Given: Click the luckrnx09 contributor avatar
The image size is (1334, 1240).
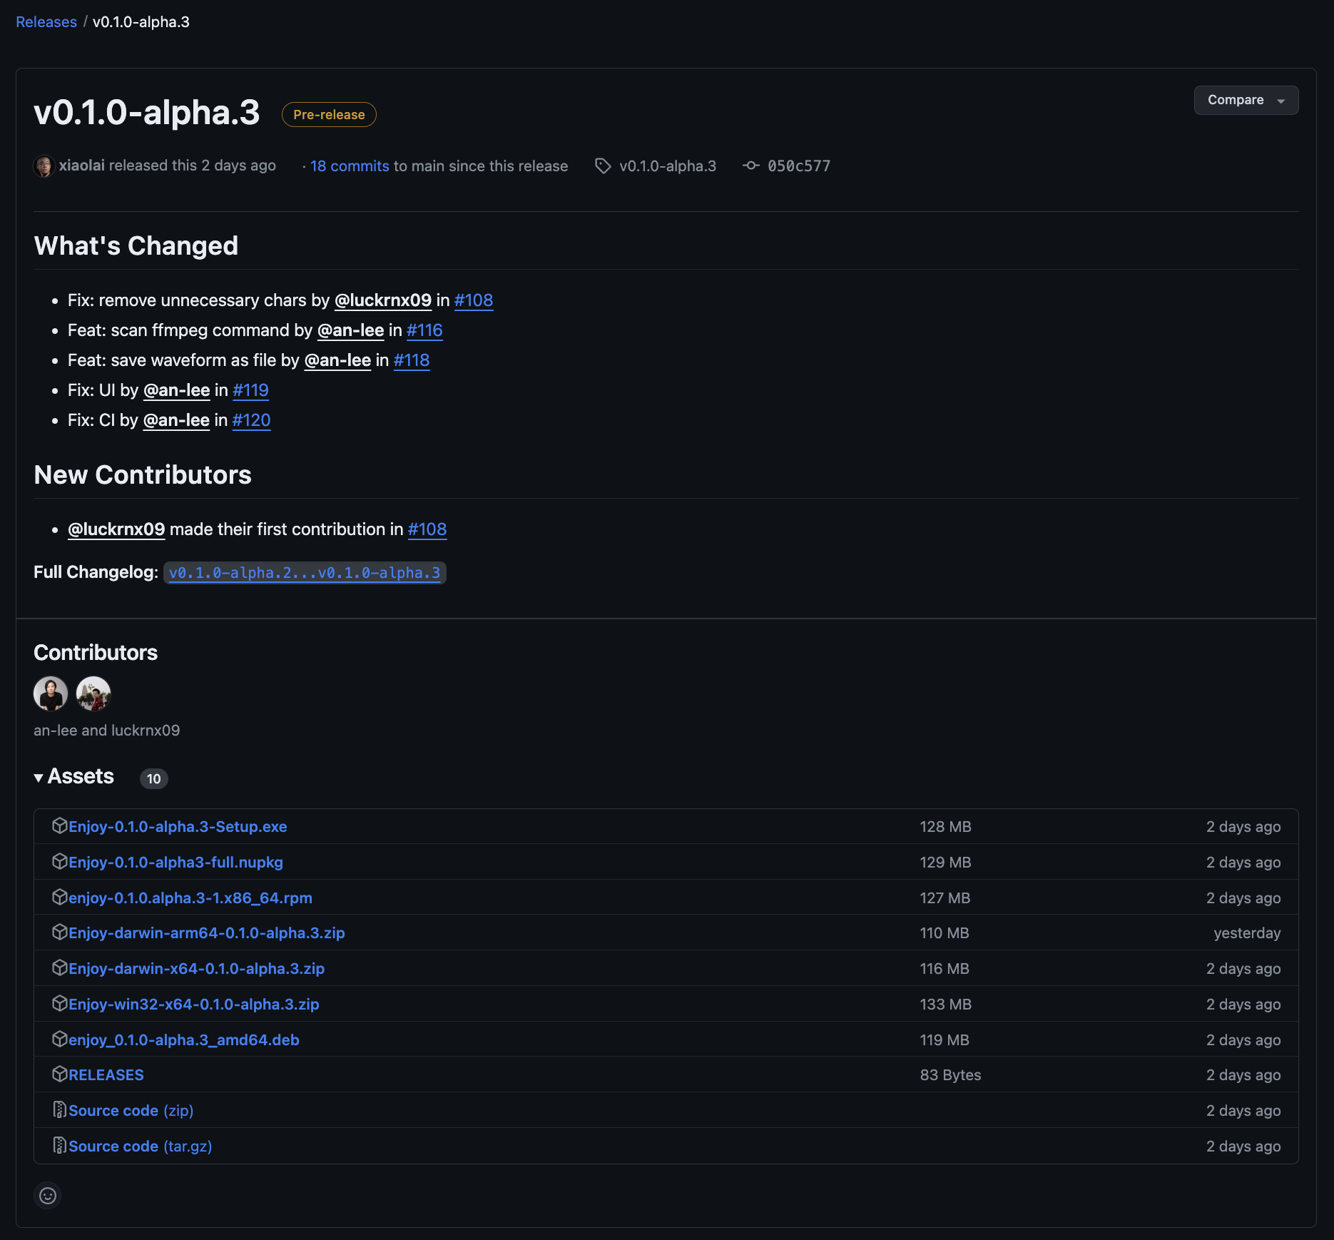Looking at the screenshot, I should pos(93,693).
